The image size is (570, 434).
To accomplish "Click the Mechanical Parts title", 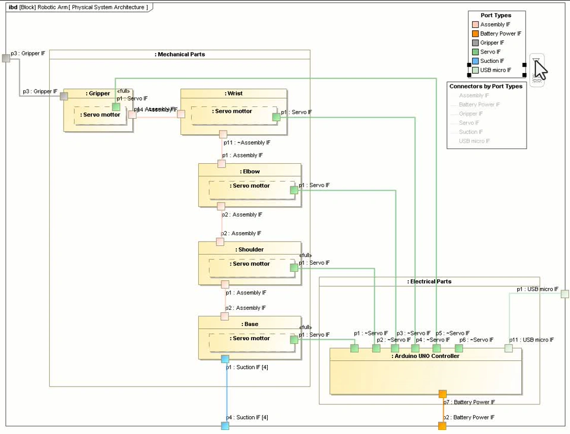I will pyautogui.click(x=179, y=54).
